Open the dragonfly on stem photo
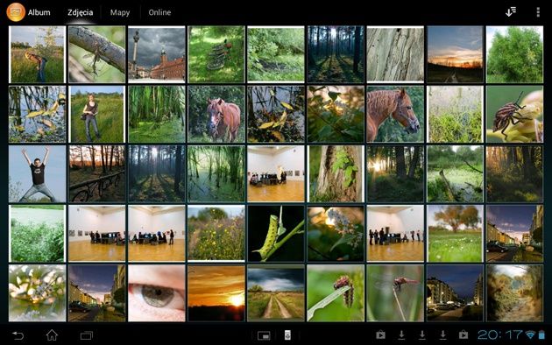 pyautogui.click(x=395, y=293)
